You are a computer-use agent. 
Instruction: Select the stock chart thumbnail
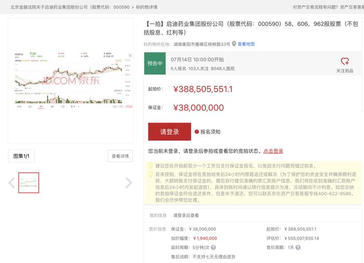(29, 182)
